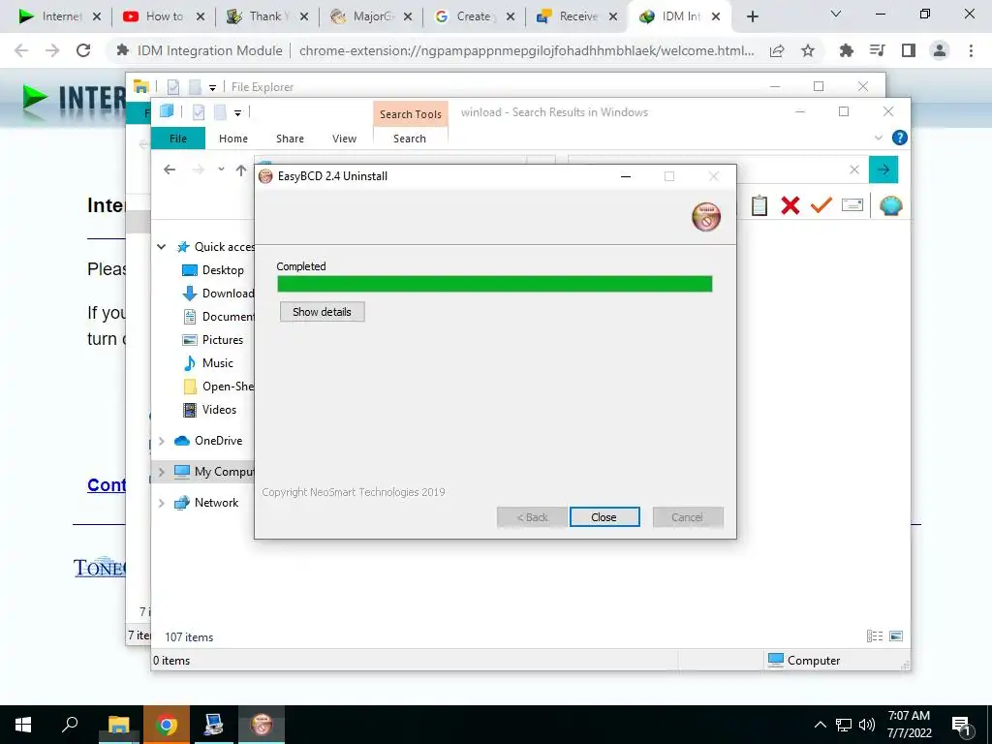Screen dimensions: 992x744
Task: Select the Search ribbon tab
Action: (410, 138)
